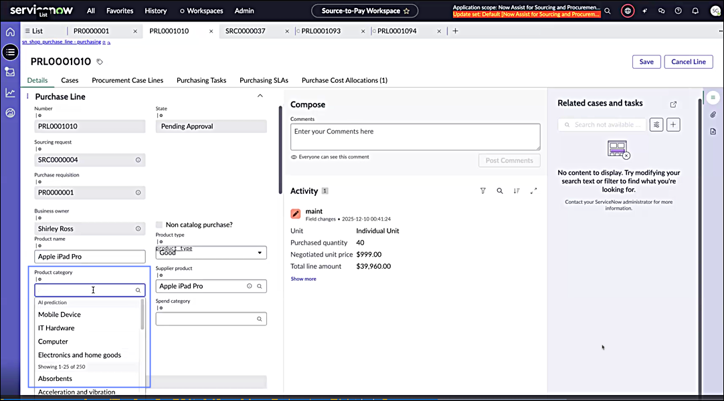Click Show more in Activity
Screen dimensions: 724x401
(x=303, y=279)
